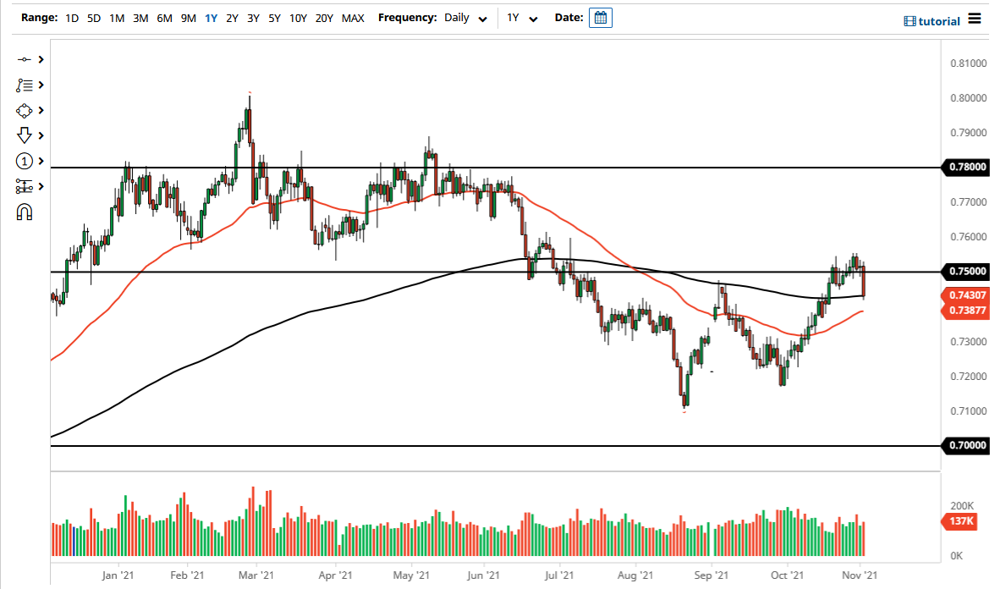The height and width of the screenshot is (589, 995).
Task: Toggle the magnet snap tool
Action: tap(25, 212)
